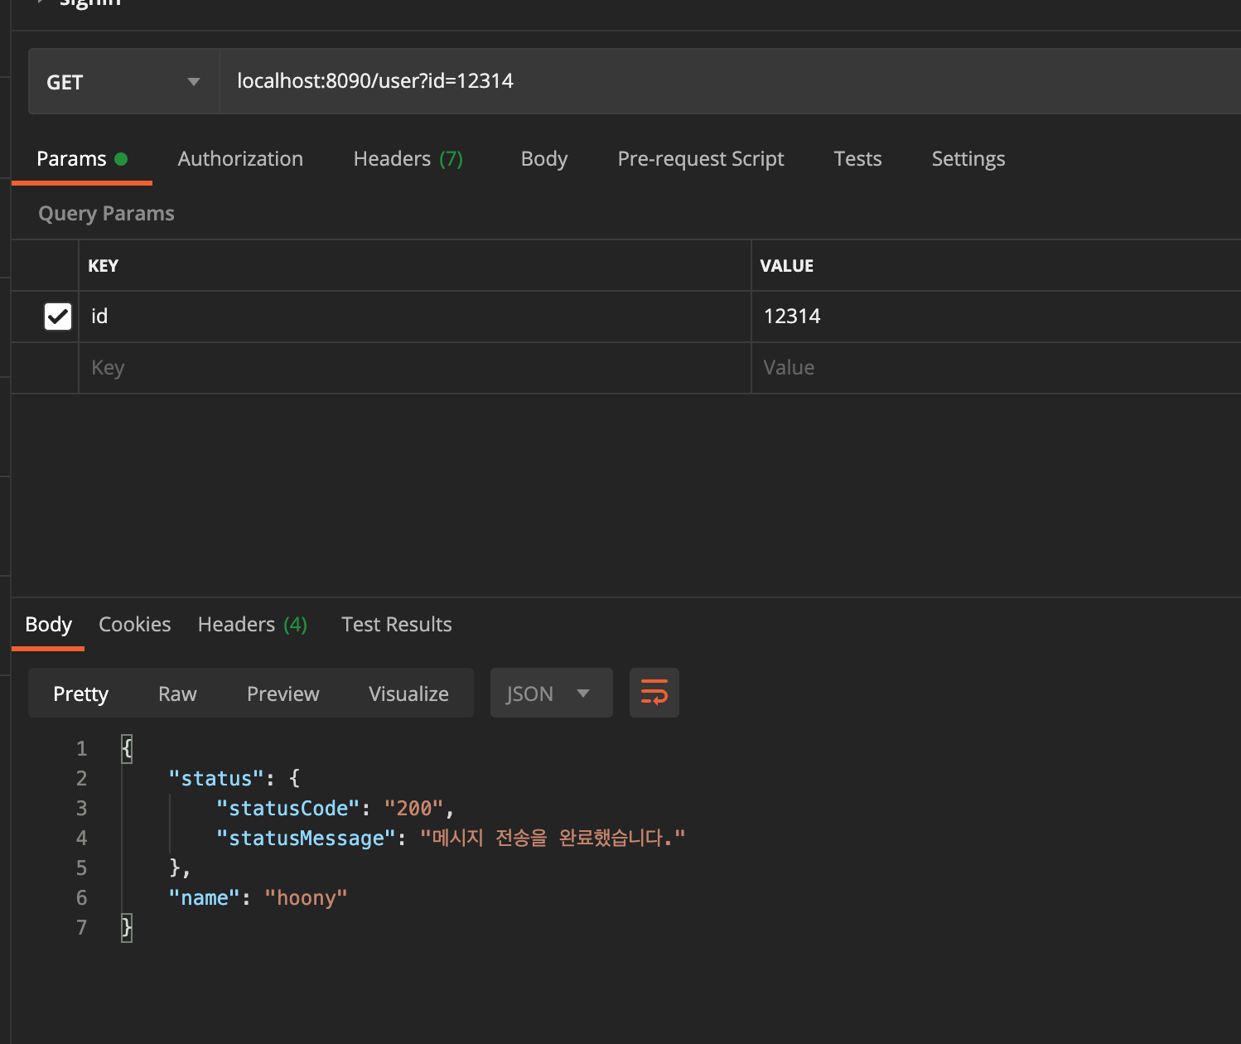Viewport: 1241px width, 1044px height.
Task: Switch to the Raw view
Action: click(x=177, y=694)
